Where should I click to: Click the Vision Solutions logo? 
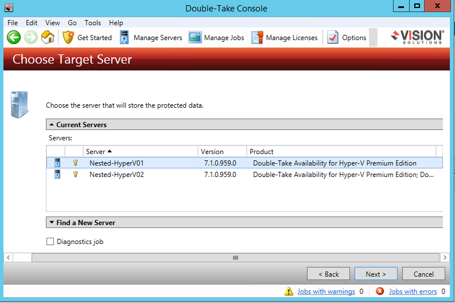pos(417,37)
